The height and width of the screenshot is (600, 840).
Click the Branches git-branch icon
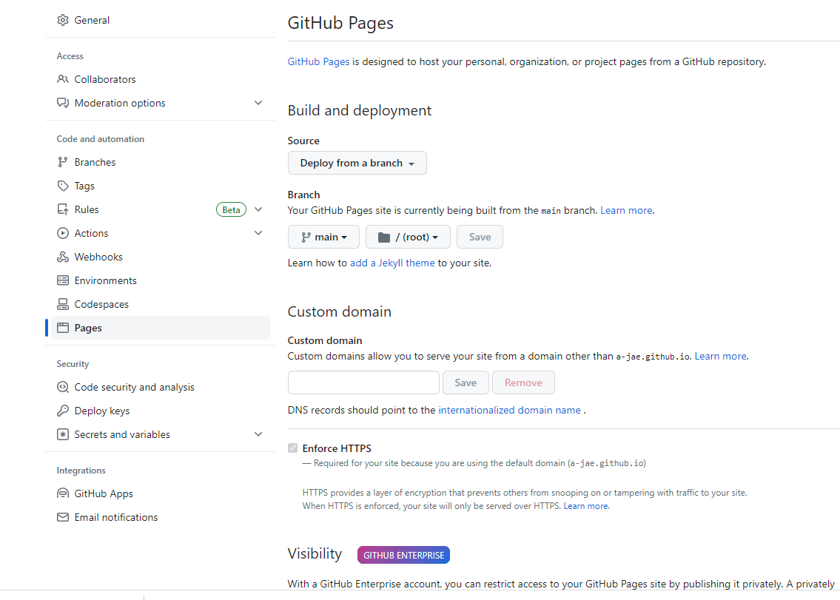tap(63, 162)
